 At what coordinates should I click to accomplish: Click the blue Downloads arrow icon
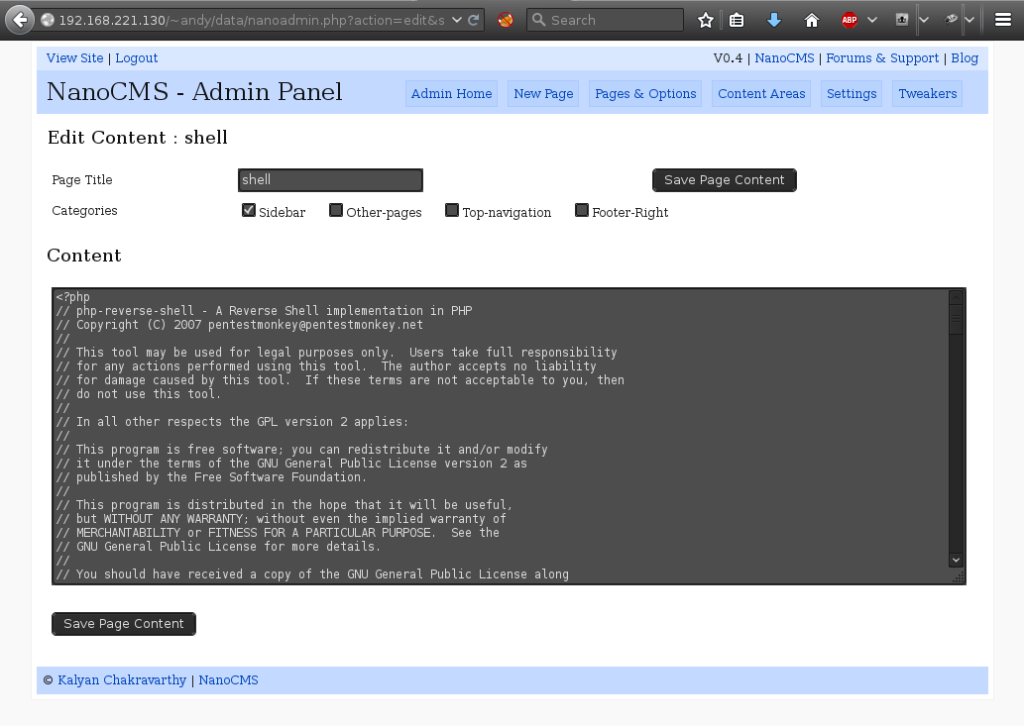tap(774, 19)
